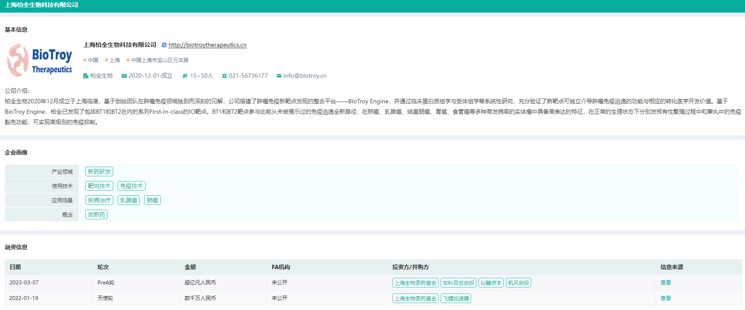
Task: Click the 上海柏全生物科技有限公司 page header title
Action: point(41,5)
